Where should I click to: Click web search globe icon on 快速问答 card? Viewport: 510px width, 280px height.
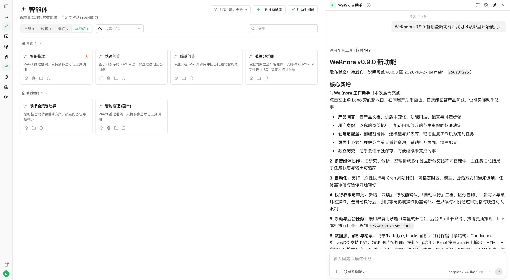pos(109,78)
